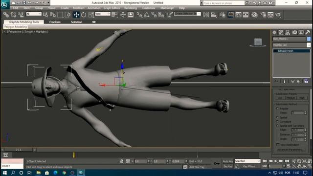Open the Modifier List dropdown

291,45
